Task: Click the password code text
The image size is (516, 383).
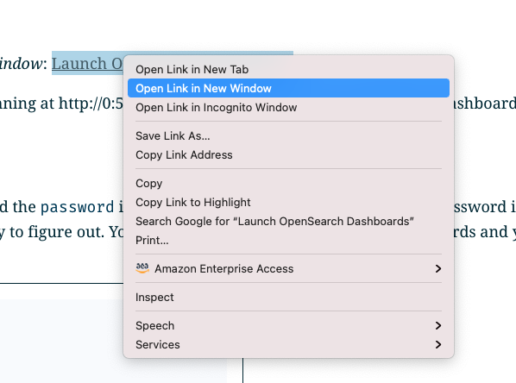Action: tap(78, 207)
